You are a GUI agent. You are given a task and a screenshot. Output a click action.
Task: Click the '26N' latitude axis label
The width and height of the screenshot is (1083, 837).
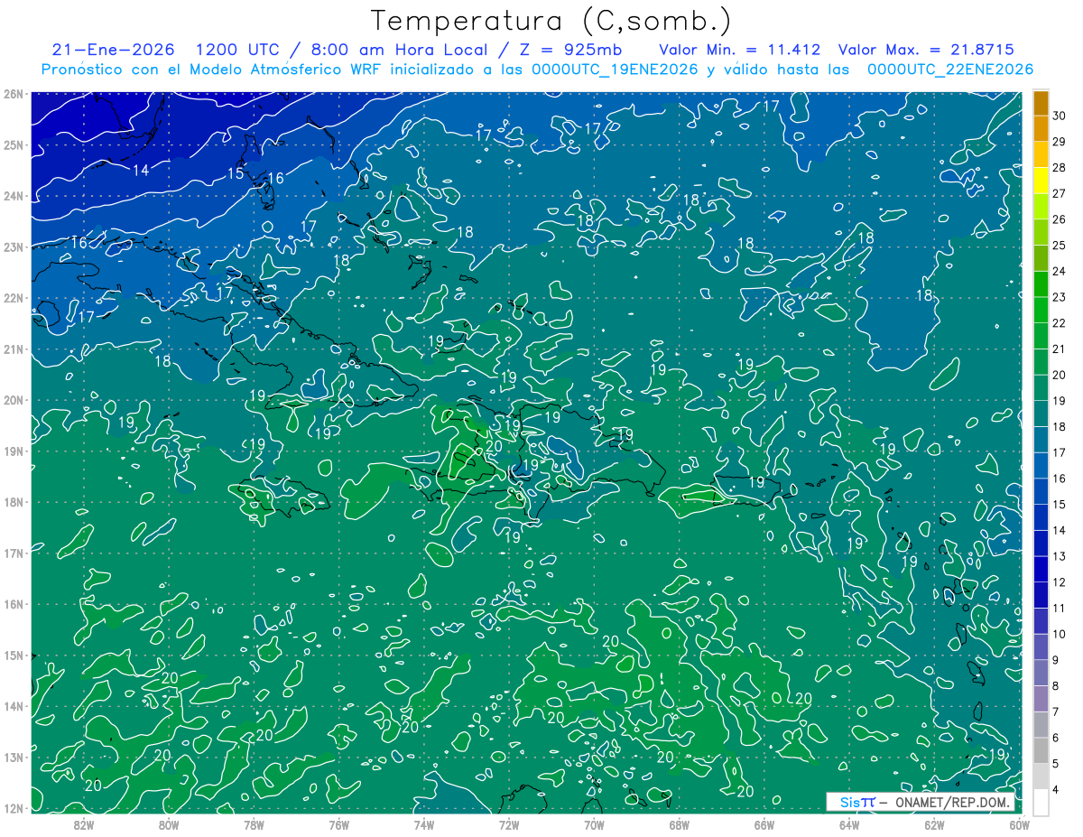point(14,93)
